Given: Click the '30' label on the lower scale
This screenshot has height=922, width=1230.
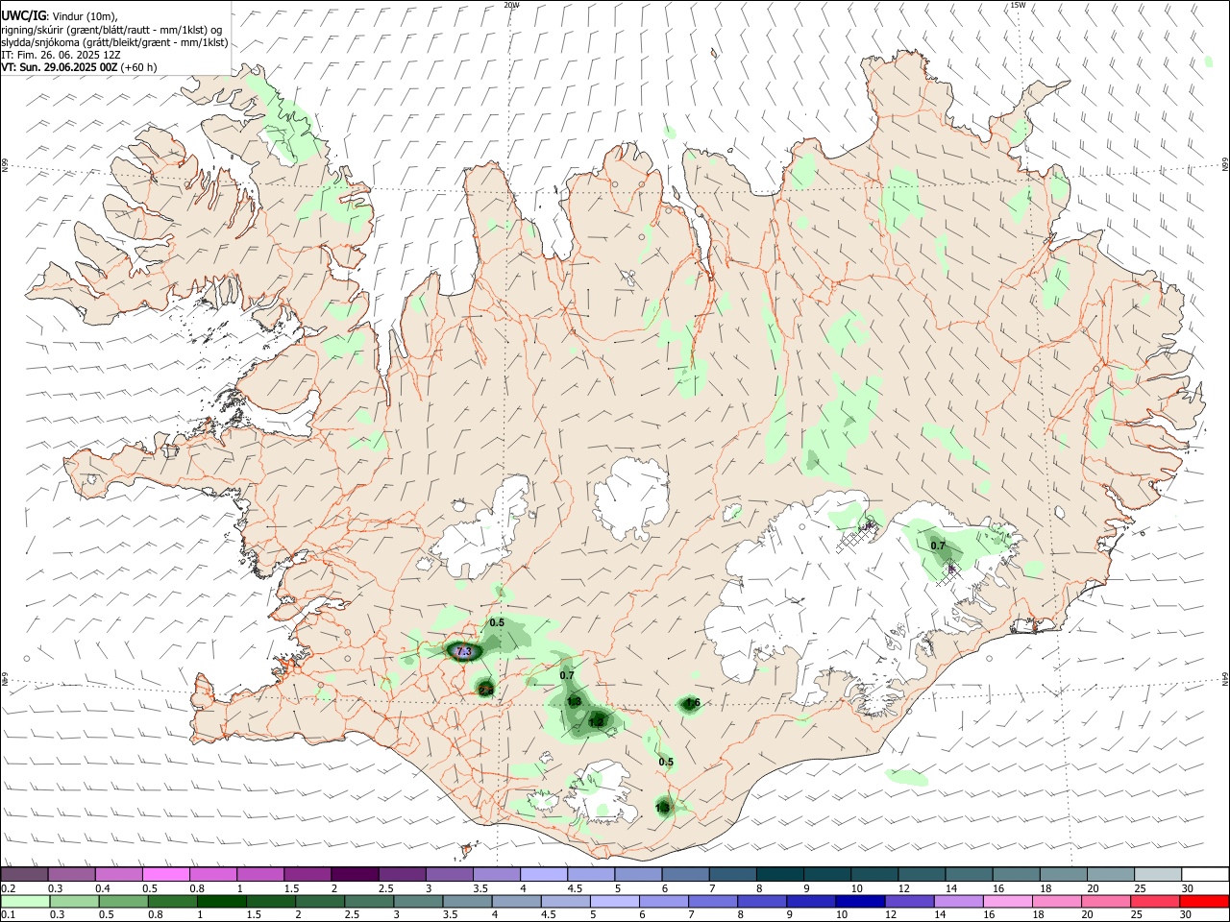Looking at the screenshot, I should point(1188,915).
